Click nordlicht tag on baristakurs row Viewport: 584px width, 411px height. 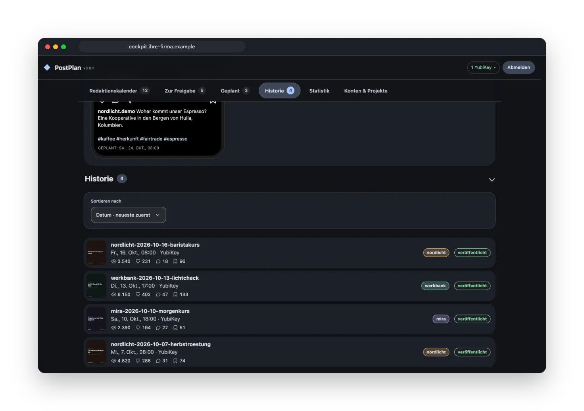436,253
